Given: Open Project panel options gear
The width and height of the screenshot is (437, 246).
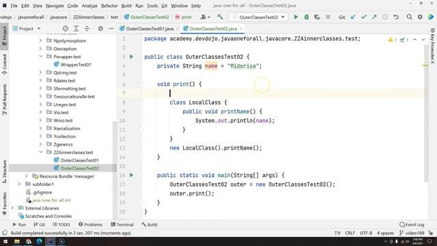Looking at the screenshot, I should pyautogui.click(x=100, y=29).
